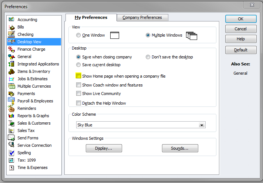Choose Don't save the desktop option
263x183 pixels.
point(148,57)
